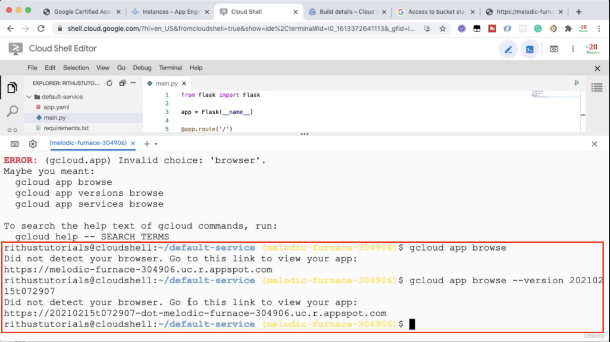Switch to https://melodic-furnace browser tab

coord(524,12)
